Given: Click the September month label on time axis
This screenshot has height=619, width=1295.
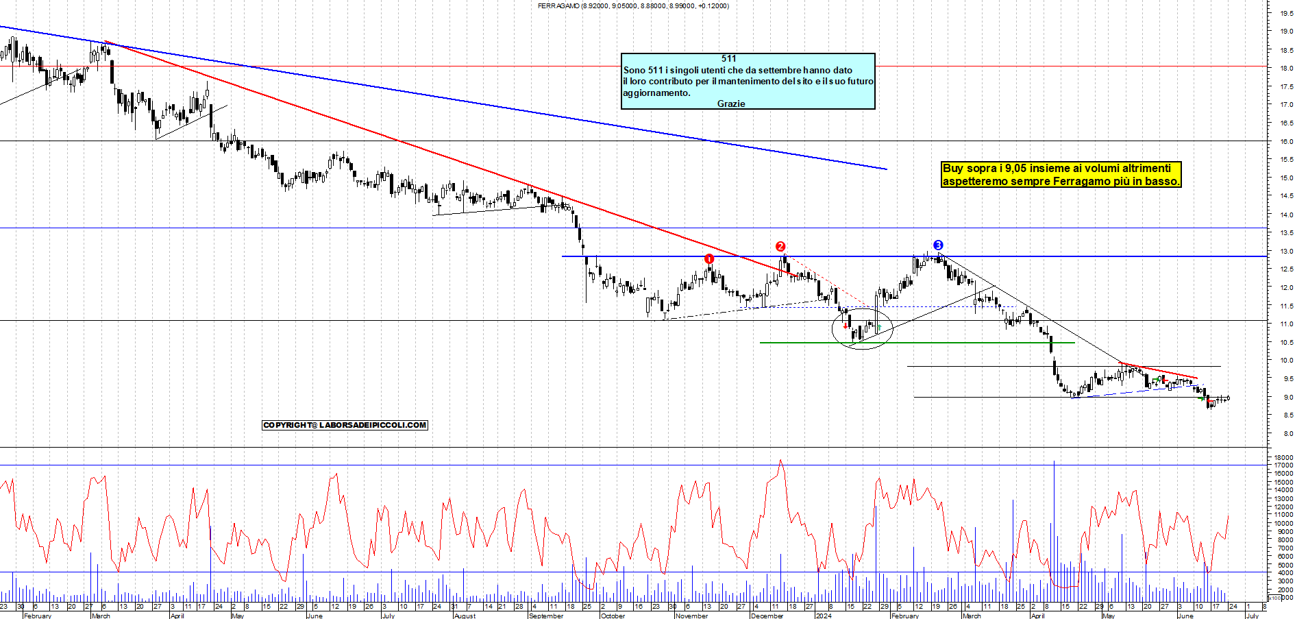Looking at the screenshot, I should [x=546, y=616].
